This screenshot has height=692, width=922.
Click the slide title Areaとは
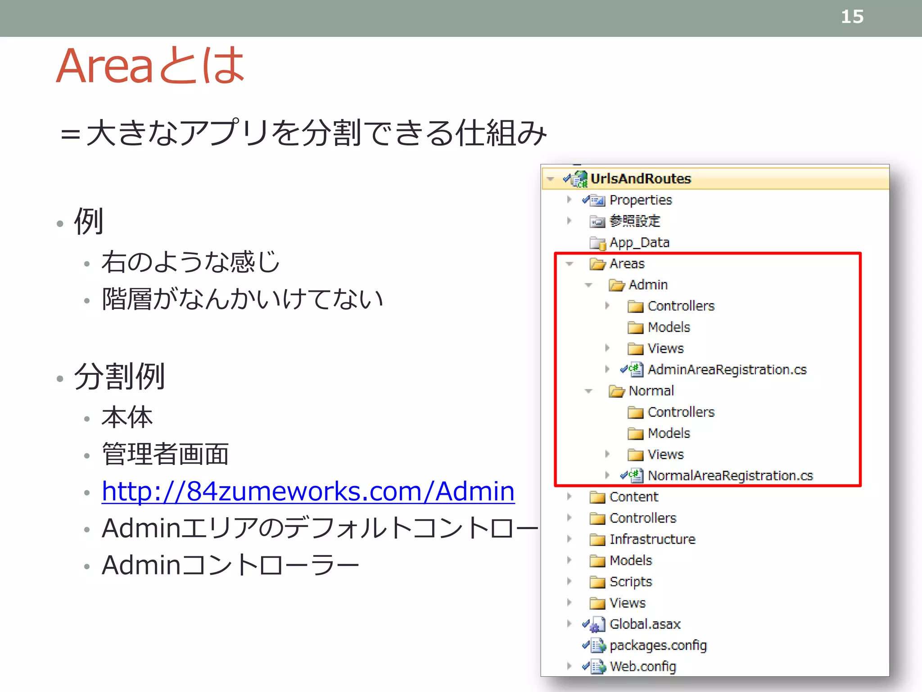click(x=151, y=66)
